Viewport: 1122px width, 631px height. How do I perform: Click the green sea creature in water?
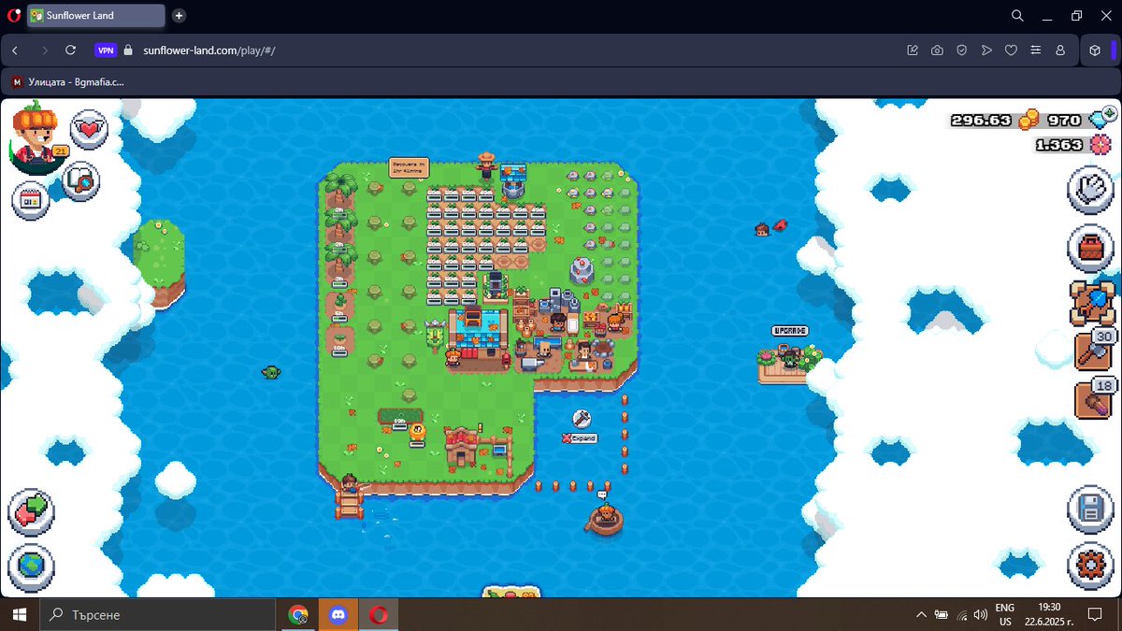[271, 372]
